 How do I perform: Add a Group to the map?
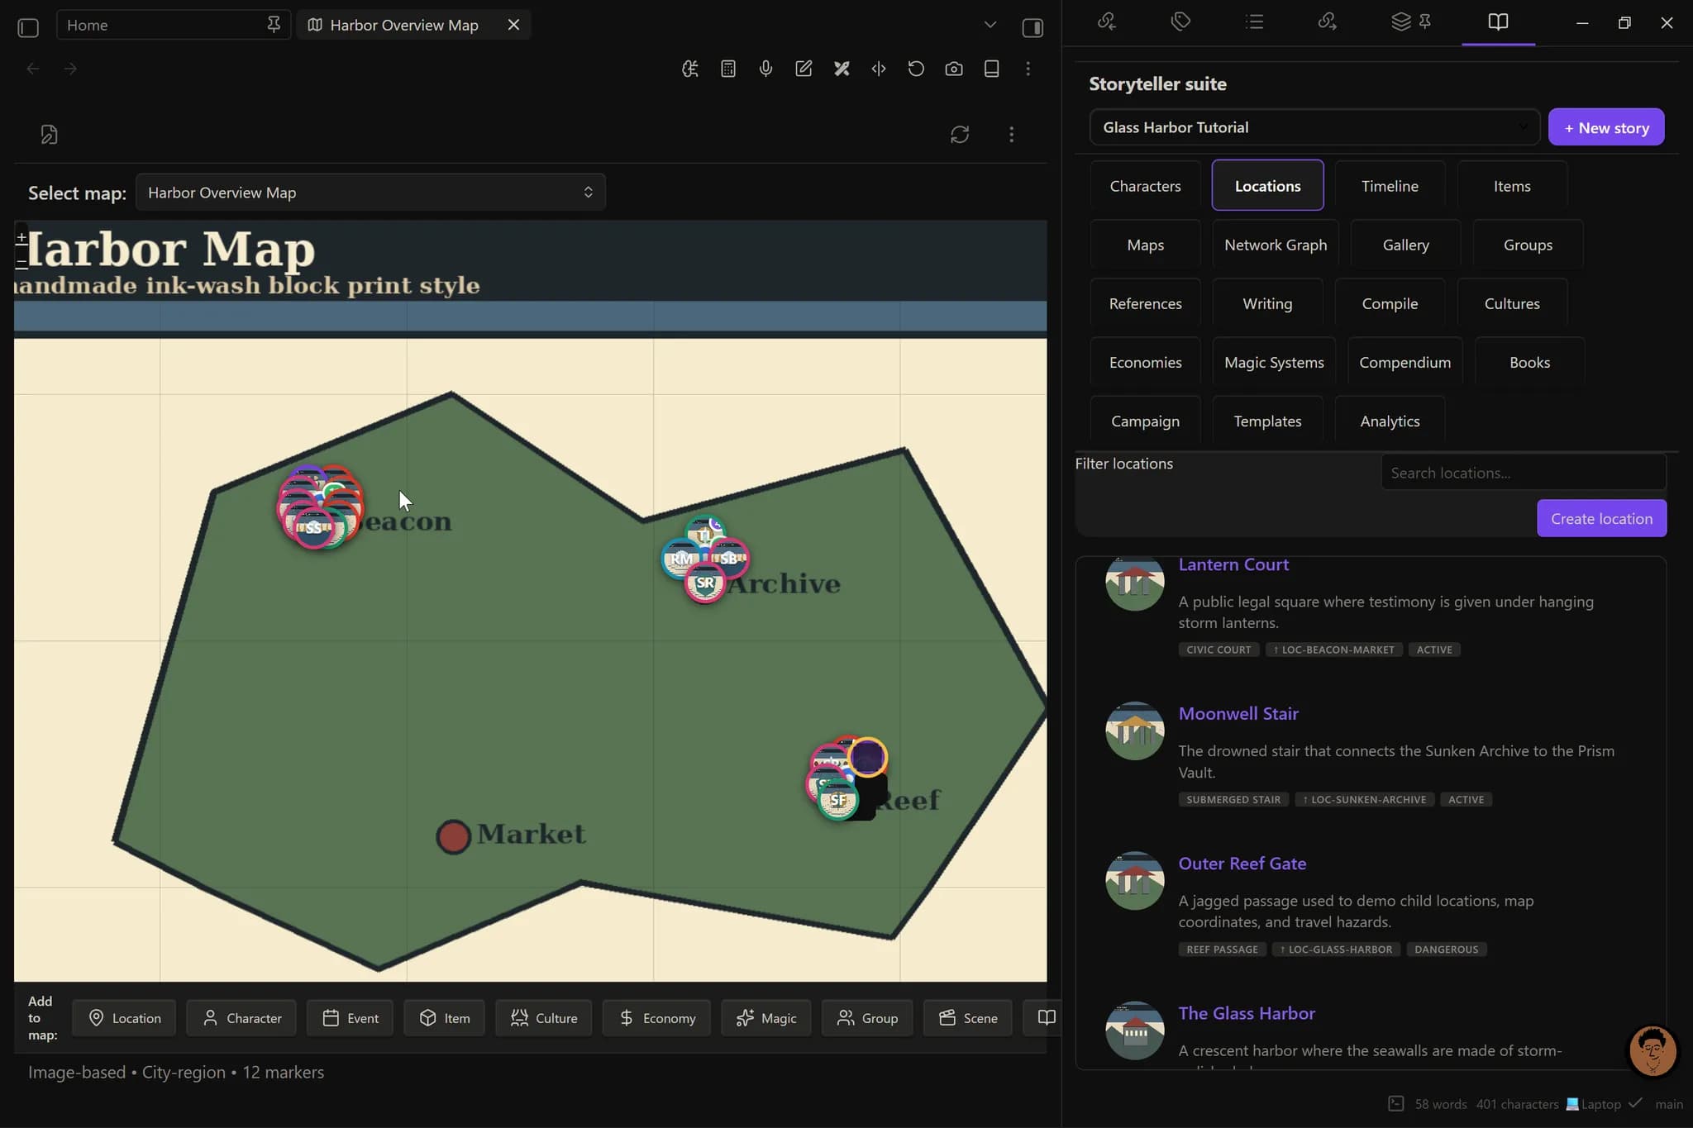tap(867, 1017)
